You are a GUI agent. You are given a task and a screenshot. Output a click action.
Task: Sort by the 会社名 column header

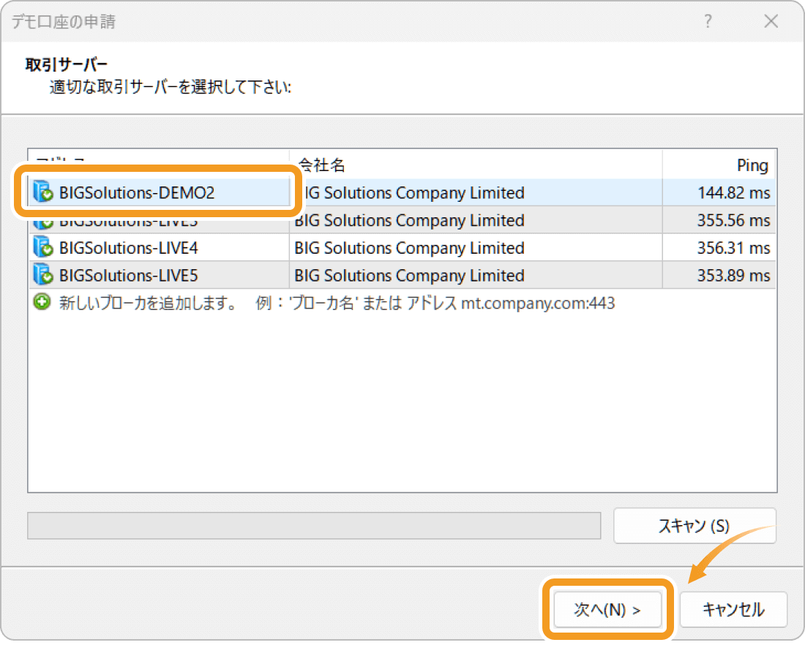pyautogui.click(x=476, y=165)
